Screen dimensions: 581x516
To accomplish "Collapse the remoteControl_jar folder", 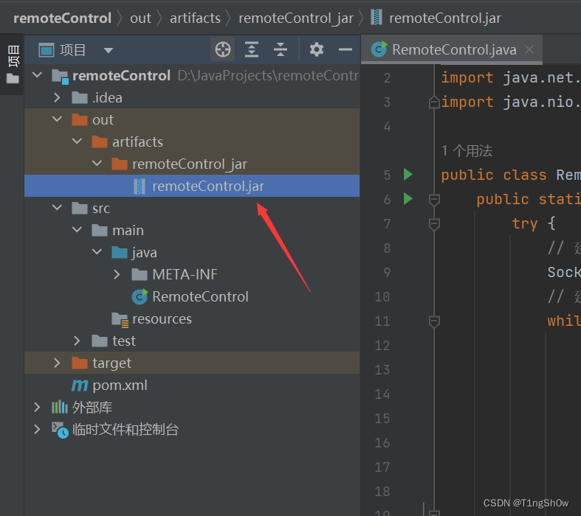I will pos(97,163).
